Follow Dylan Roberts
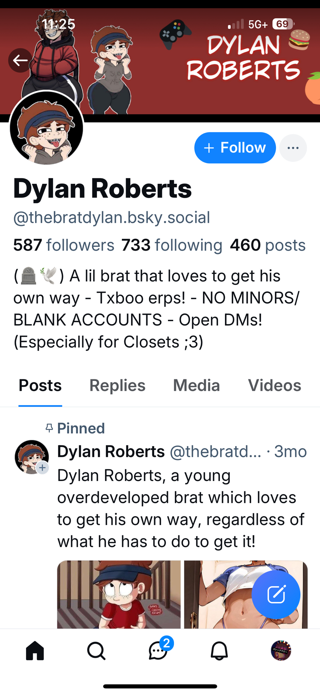Image resolution: width=320 pixels, height=695 pixels. click(x=235, y=148)
